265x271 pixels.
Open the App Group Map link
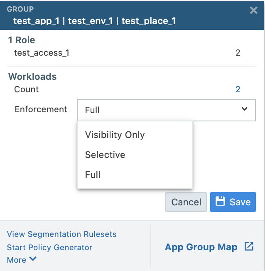(201, 247)
